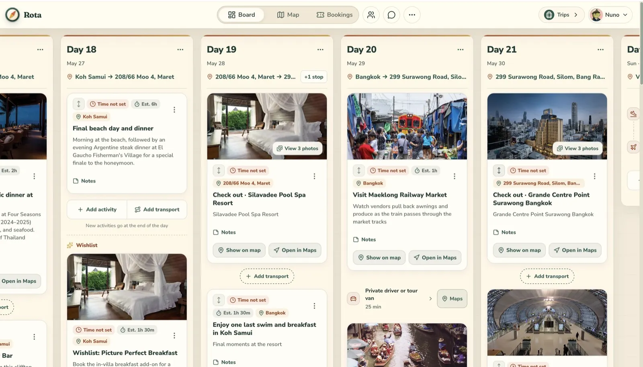The height and width of the screenshot is (367, 643).
Task: Open Notes on Maeklong Railway Market card
Action: click(x=365, y=240)
